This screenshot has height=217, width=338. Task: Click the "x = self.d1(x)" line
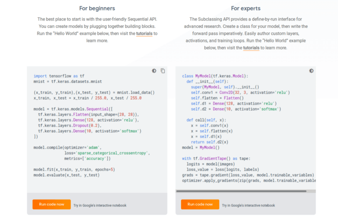(x=206, y=136)
